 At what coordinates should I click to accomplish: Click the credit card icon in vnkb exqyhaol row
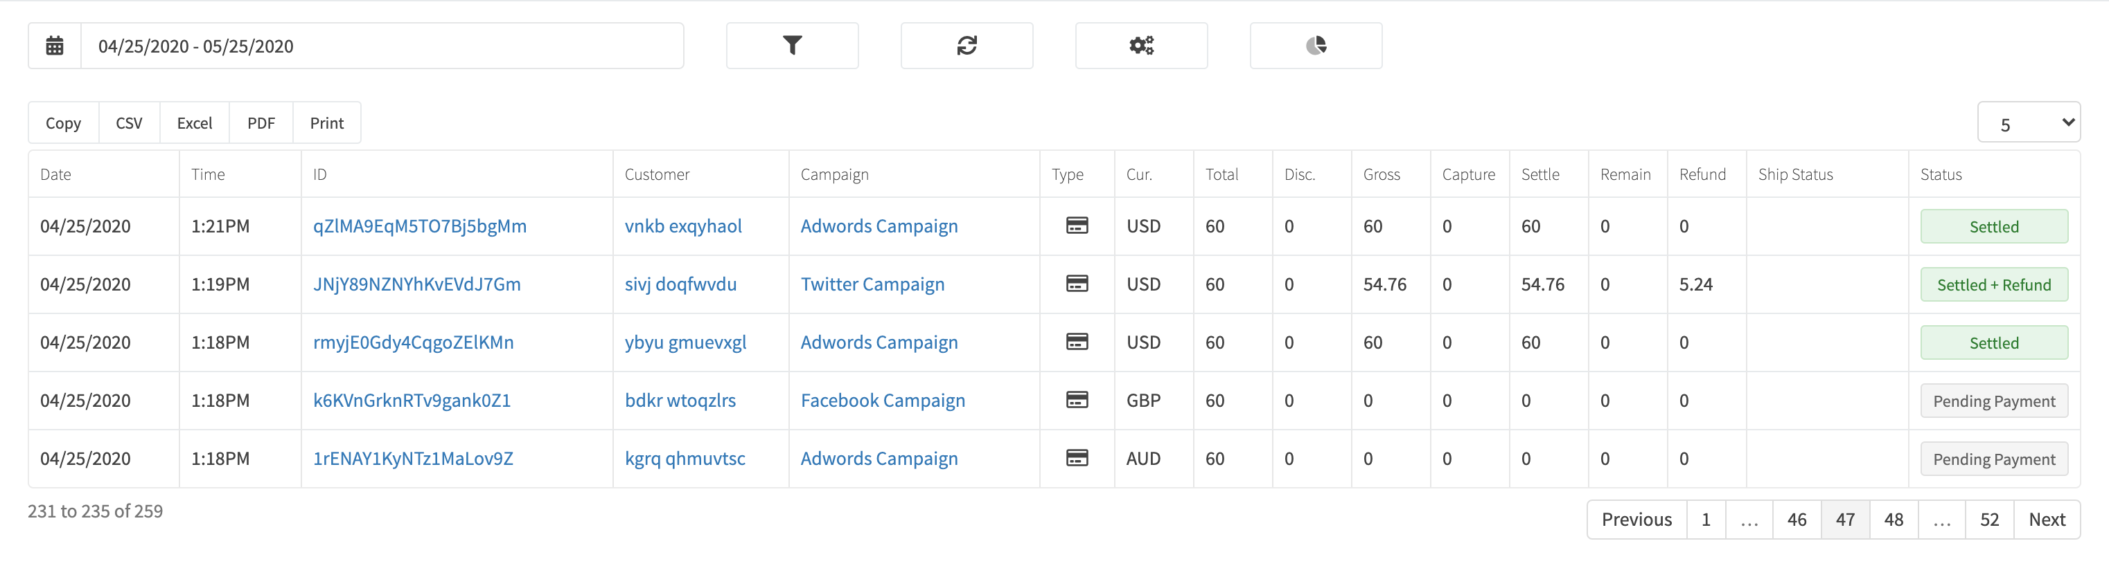point(1077,226)
